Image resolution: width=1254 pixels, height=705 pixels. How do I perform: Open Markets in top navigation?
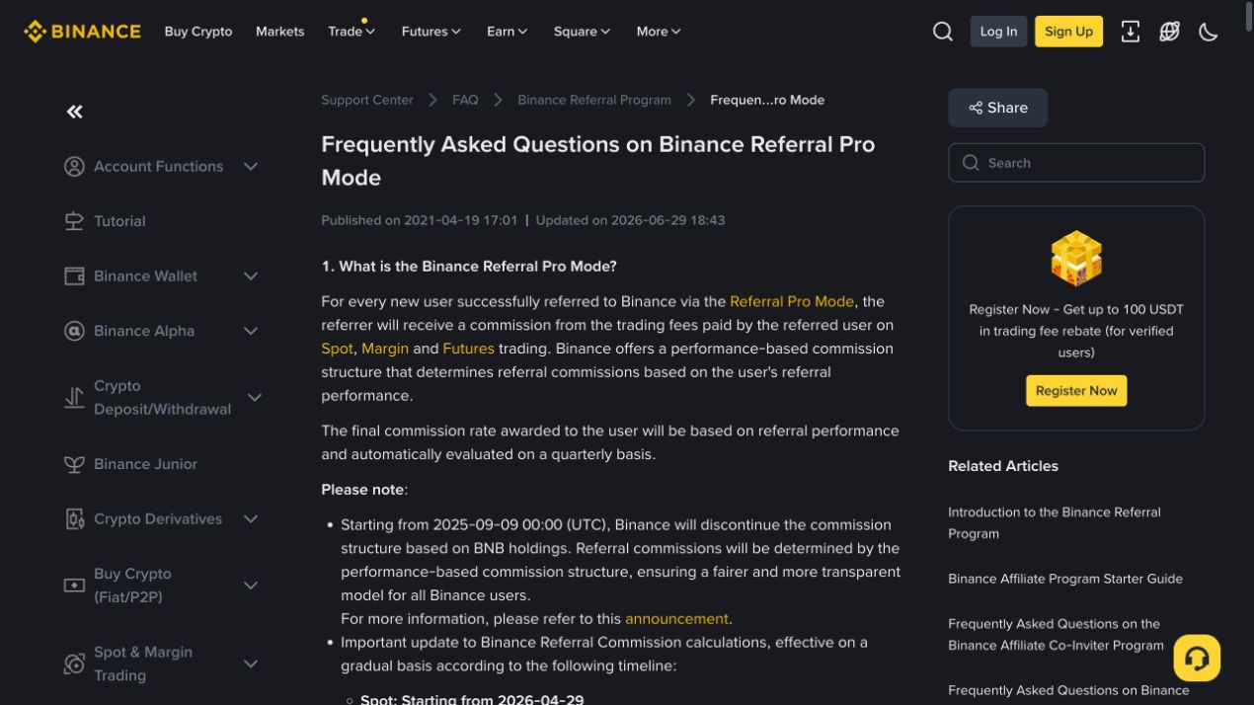(x=280, y=32)
